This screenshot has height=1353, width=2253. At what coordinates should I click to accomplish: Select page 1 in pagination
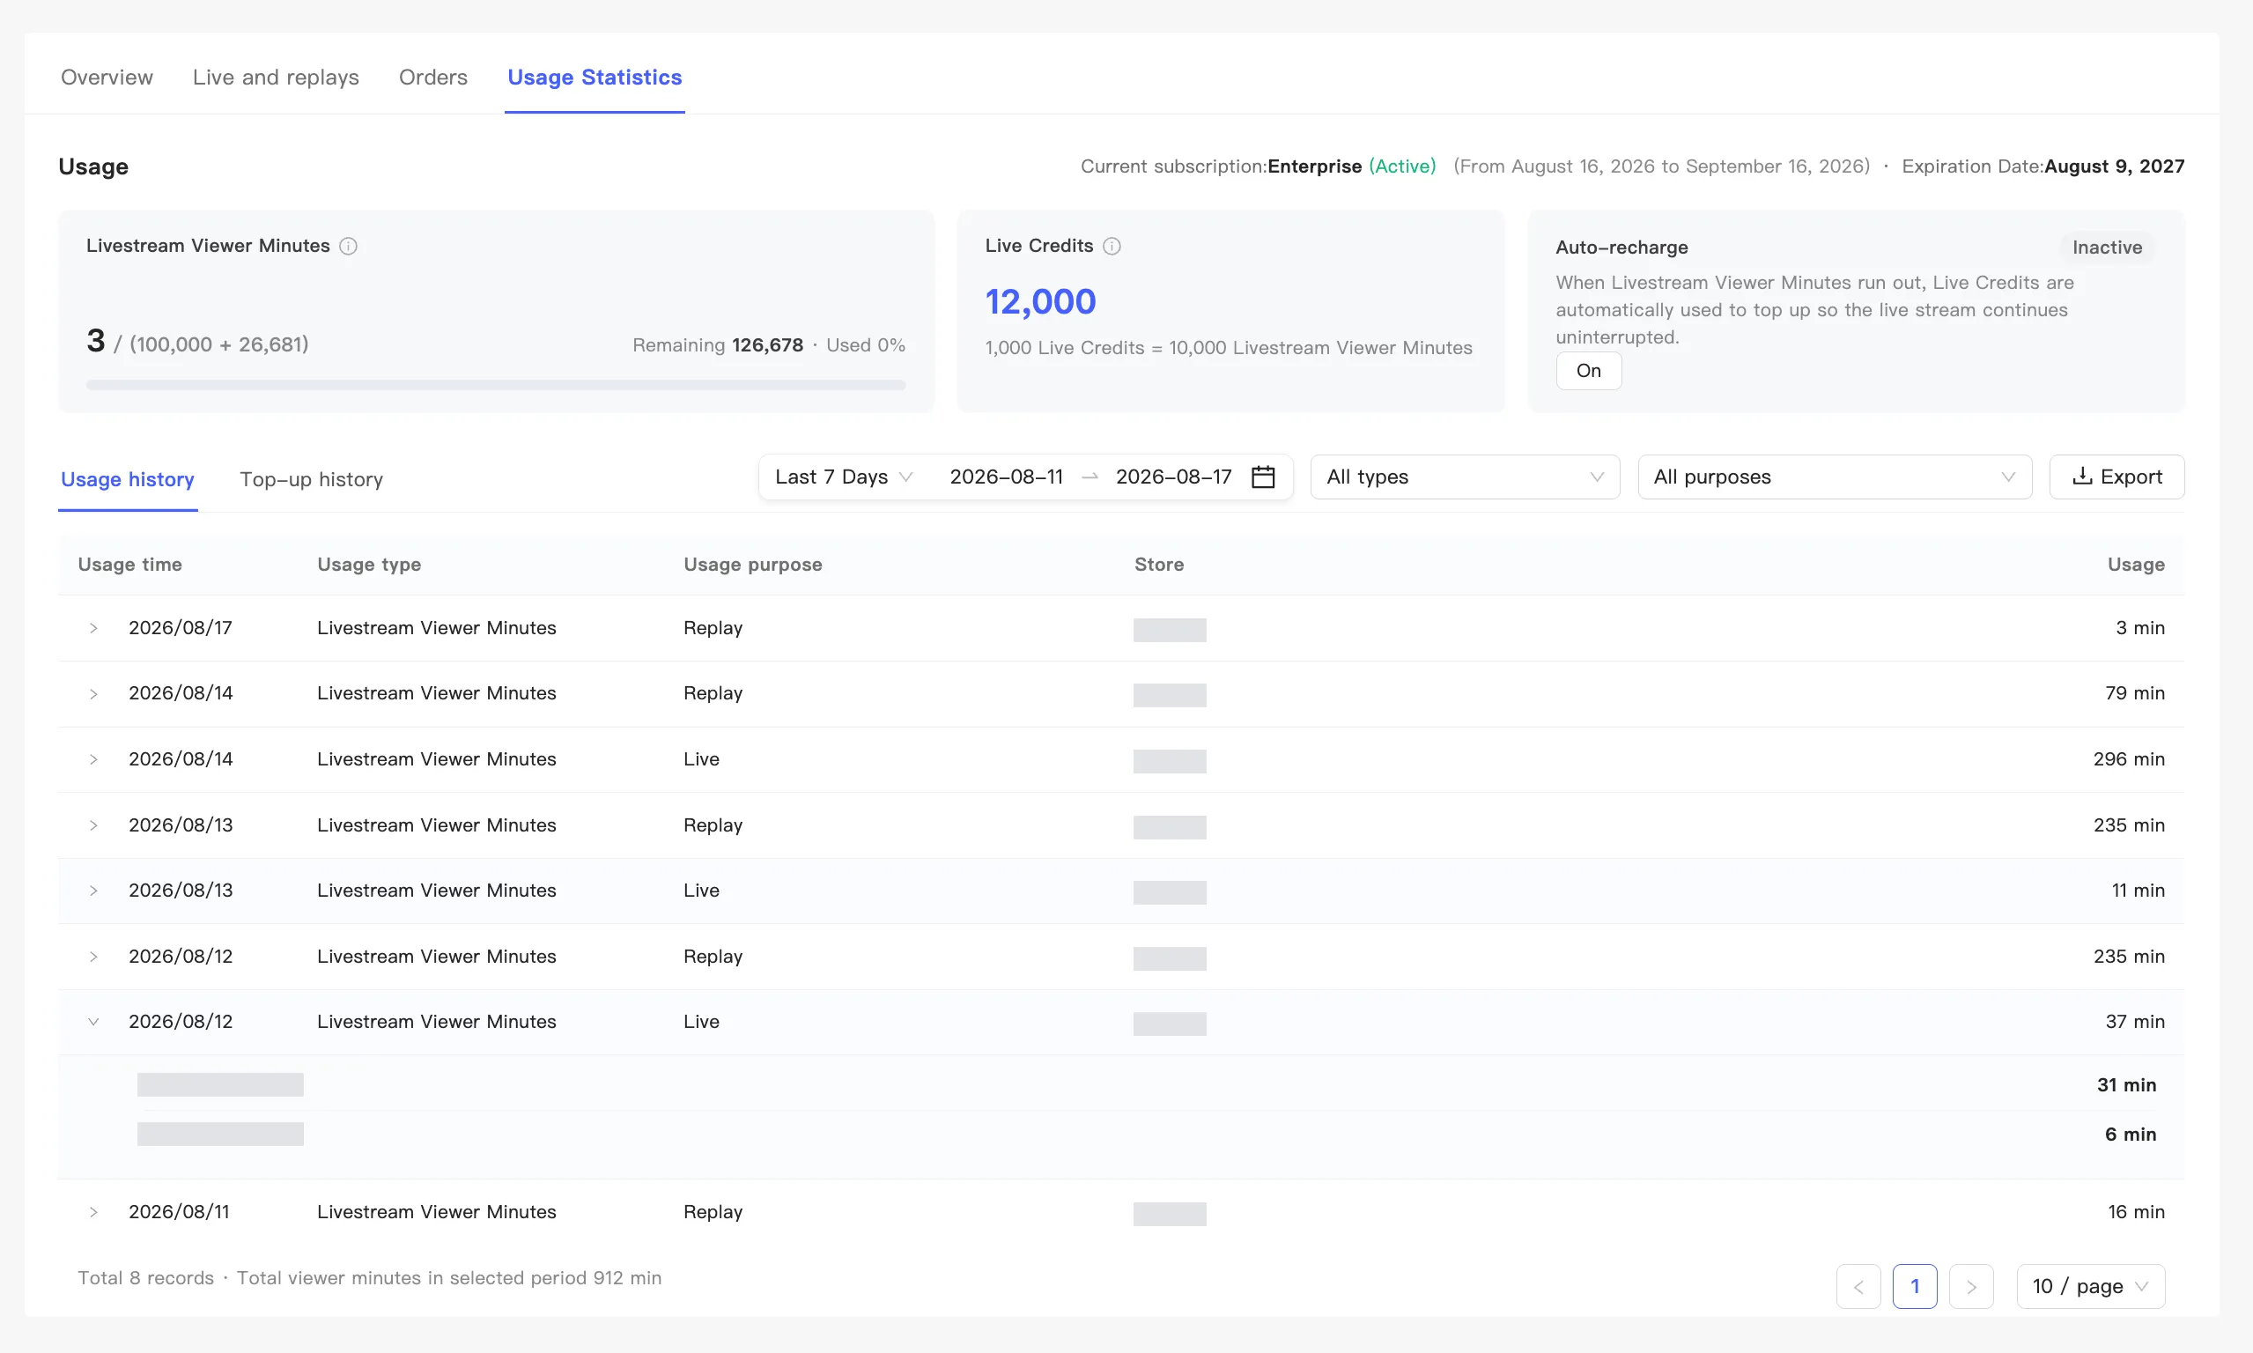point(1915,1286)
